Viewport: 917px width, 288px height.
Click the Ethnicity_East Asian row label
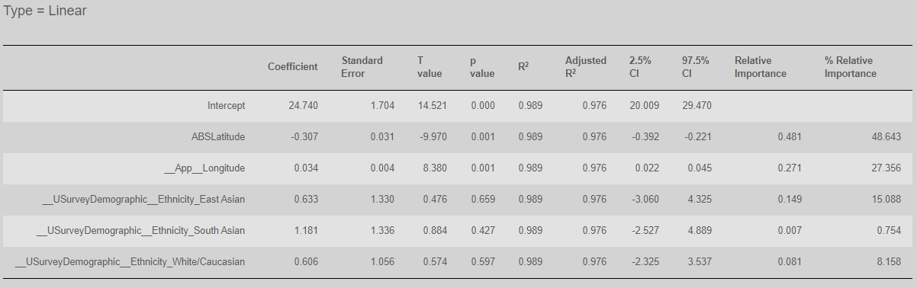(143, 200)
